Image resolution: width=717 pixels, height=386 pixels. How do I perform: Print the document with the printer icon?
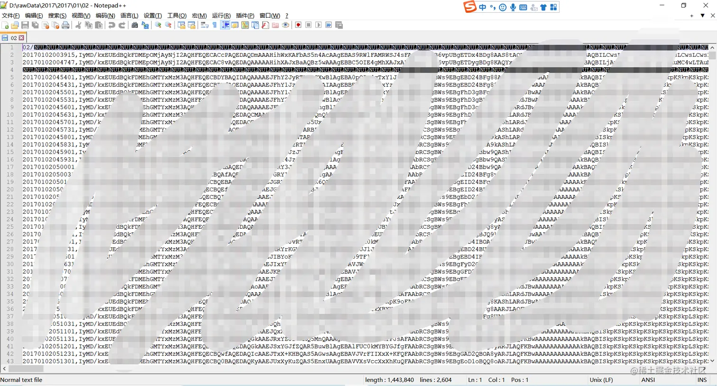65,25
